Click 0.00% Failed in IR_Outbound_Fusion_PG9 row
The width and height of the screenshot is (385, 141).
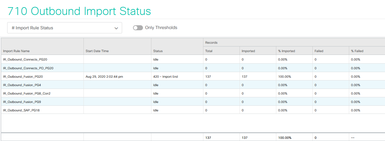(x=355, y=102)
